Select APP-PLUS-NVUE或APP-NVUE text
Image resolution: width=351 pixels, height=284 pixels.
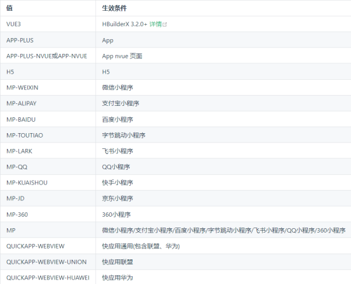tap(46, 56)
